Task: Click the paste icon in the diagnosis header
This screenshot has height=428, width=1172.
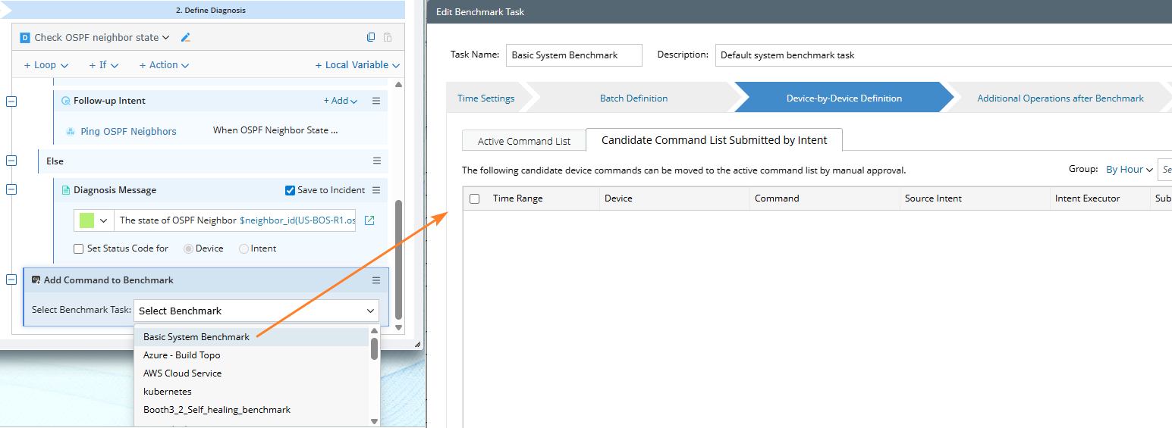Action: tap(388, 37)
